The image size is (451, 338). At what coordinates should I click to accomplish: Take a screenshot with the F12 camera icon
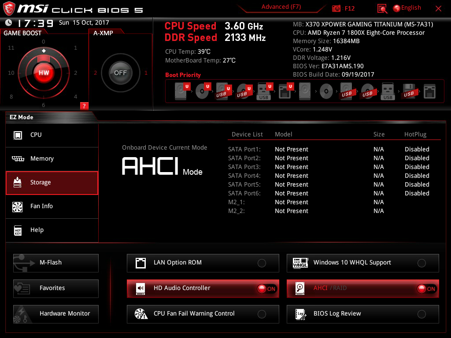click(x=336, y=9)
